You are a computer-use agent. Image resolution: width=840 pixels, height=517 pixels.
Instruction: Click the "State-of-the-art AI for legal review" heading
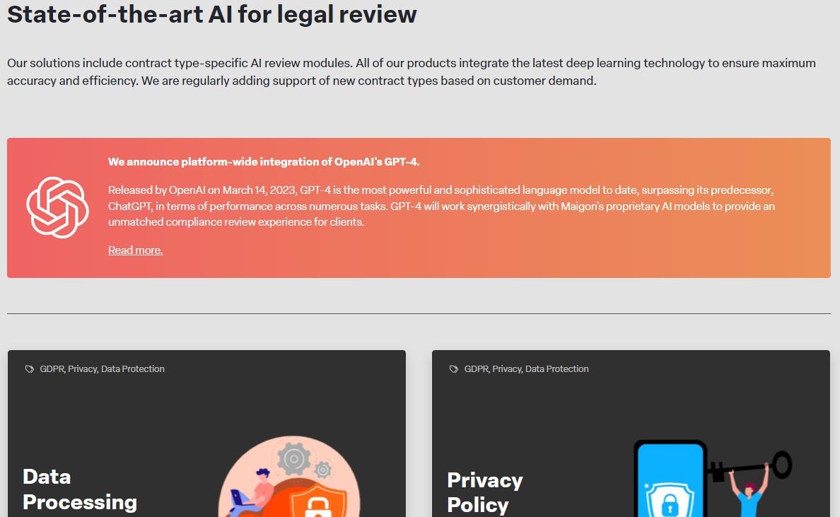(x=211, y=14)
